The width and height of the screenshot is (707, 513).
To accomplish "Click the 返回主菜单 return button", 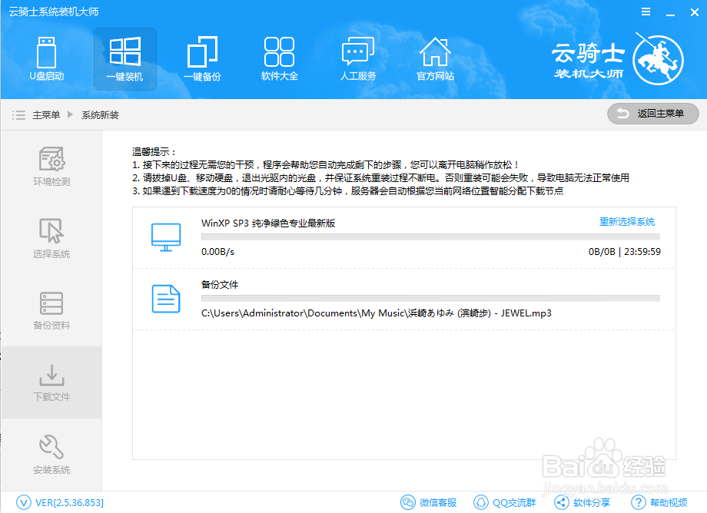I will tap(652, 114).
